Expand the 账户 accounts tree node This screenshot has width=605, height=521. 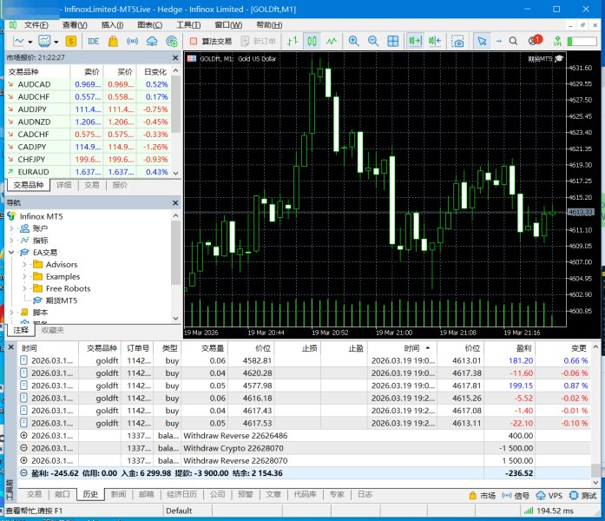pyautogui.click(x=12, y=228)
